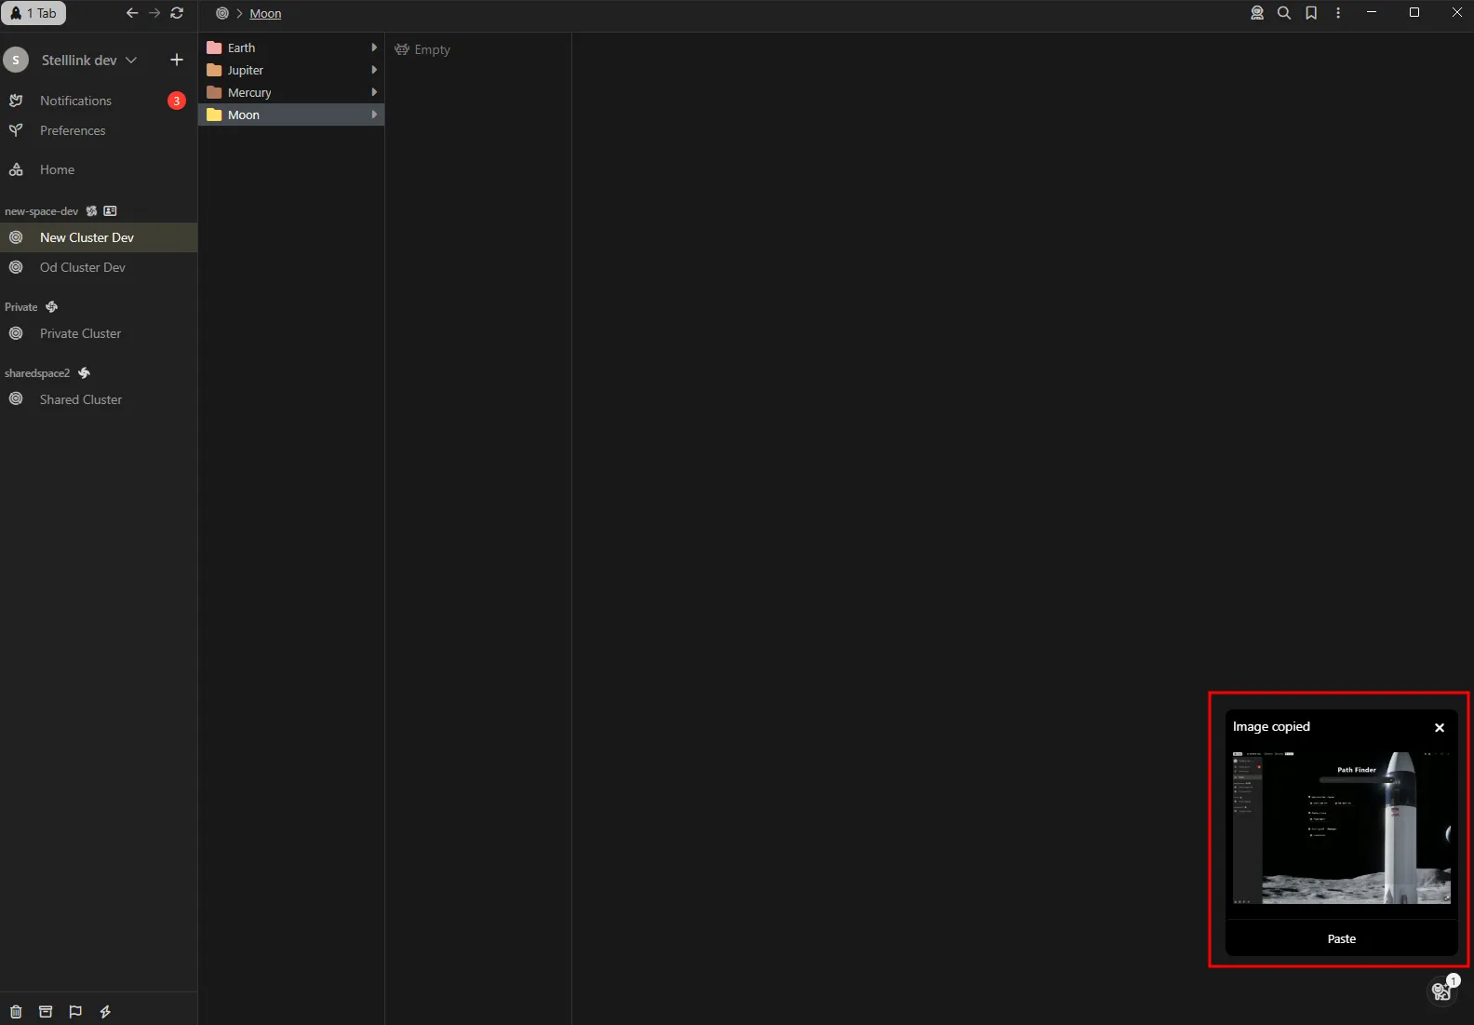The height and width of the screenshot is (1025, 1474).
Task: Click the Private space label
Action: point(20,307)
